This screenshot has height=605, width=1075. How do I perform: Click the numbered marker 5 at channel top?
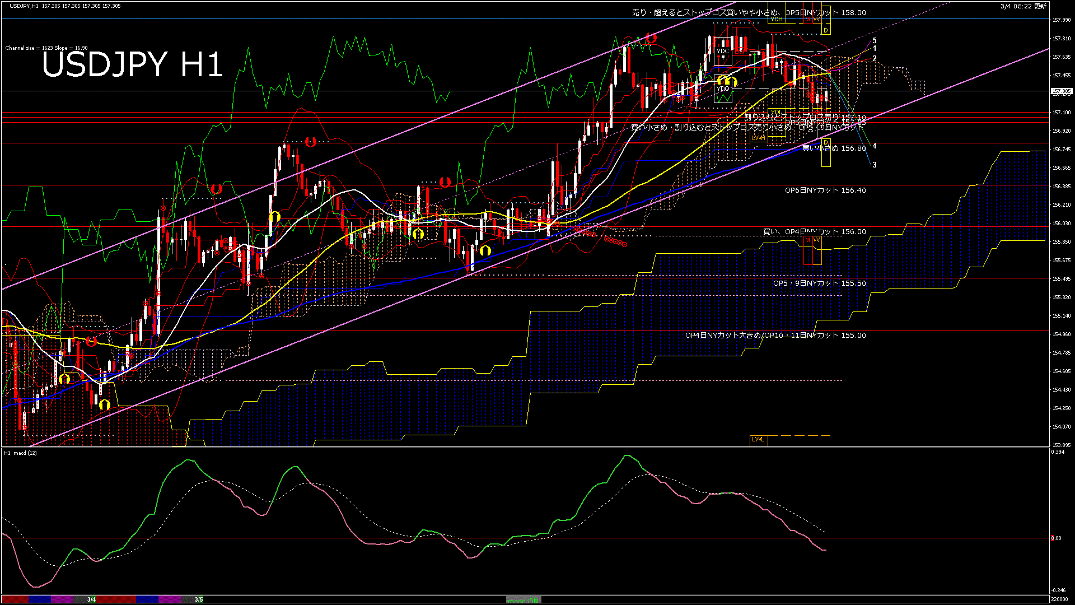tap(875, 40)
